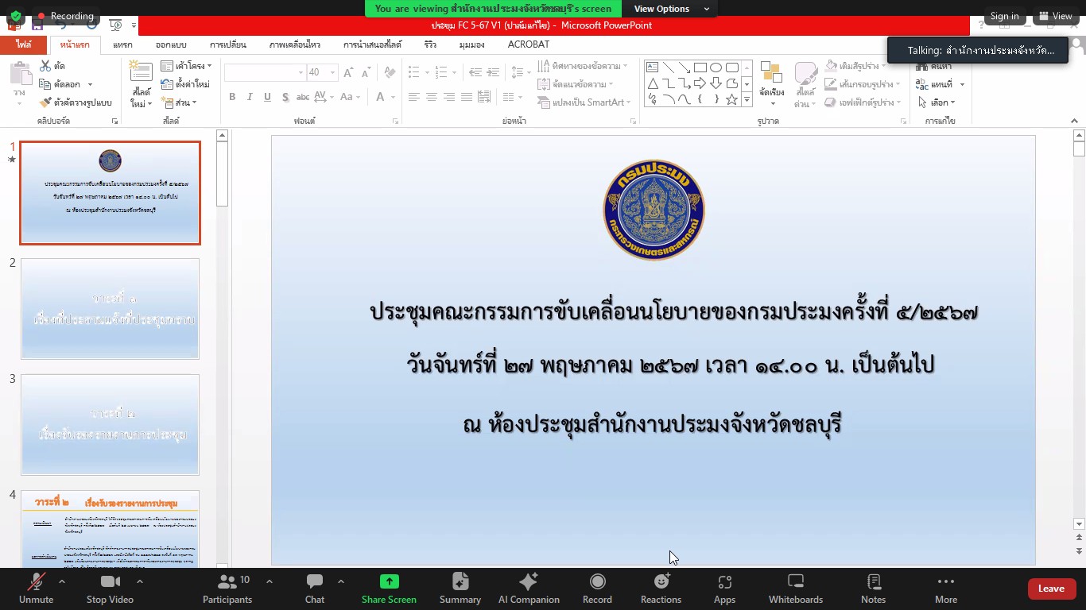This screenshot has width=1086, height=610.
Task: Select the Text Box shape in gallery
Action: tap(653, 68)
